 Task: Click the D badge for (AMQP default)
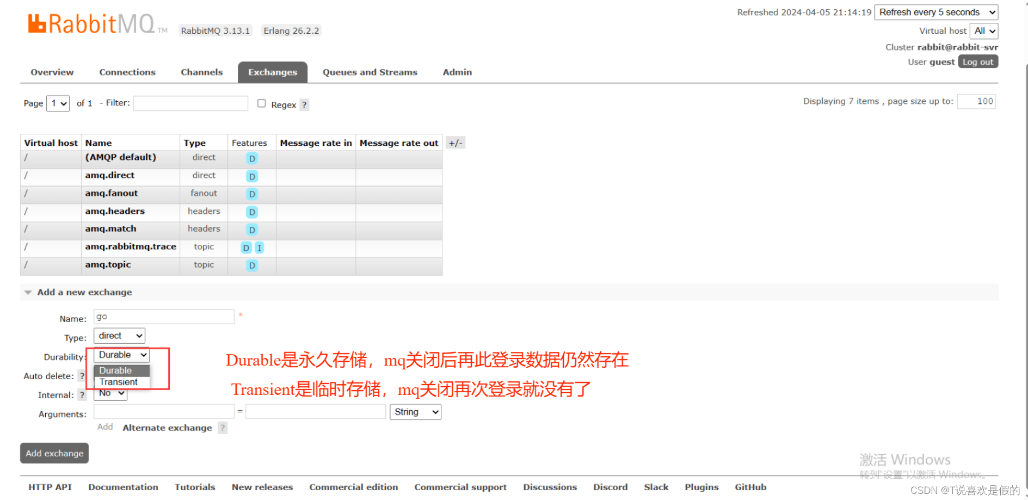click(x=251, y=159)
